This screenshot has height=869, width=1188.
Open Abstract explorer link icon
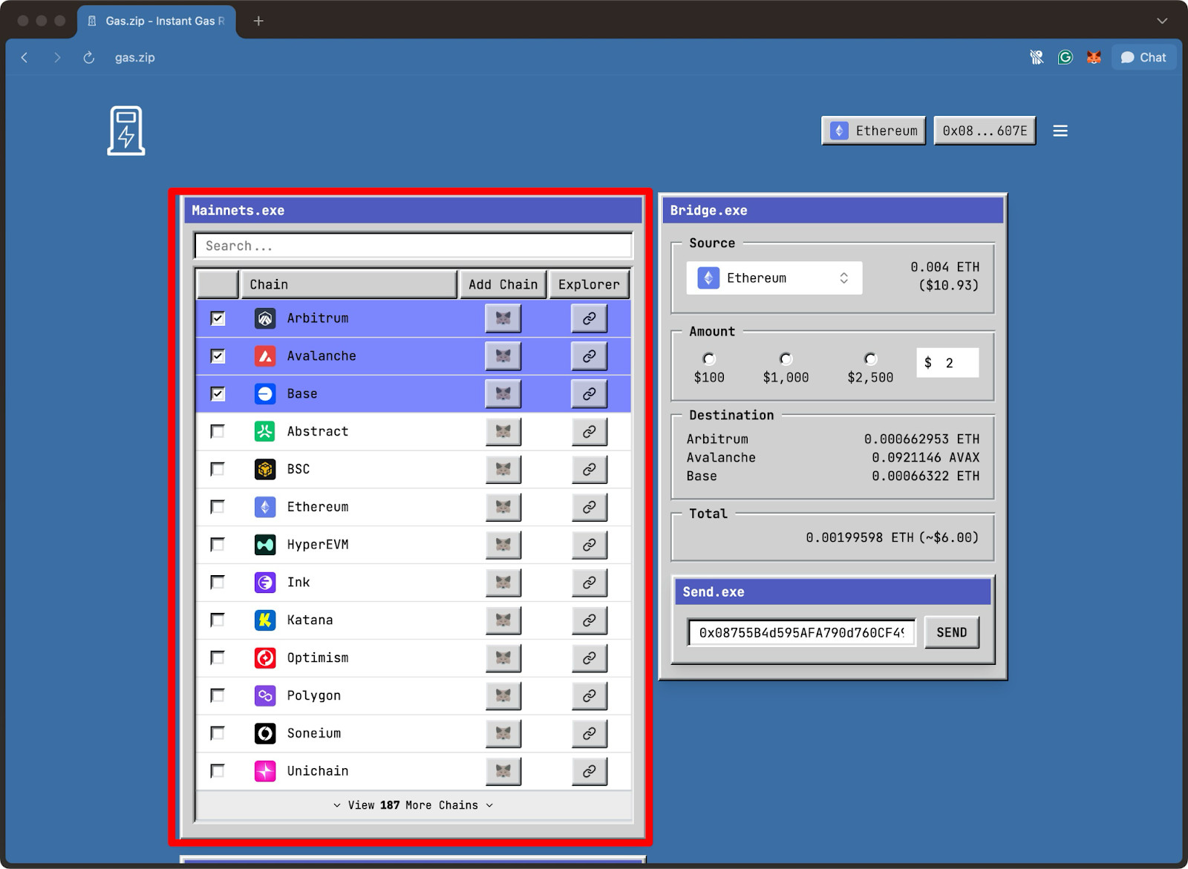pyautogui.click(x=590, y=432)
